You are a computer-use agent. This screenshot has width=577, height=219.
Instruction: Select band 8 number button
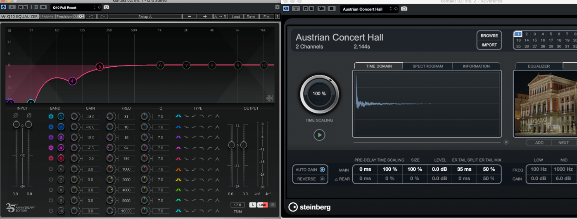[x=61, y=190]
